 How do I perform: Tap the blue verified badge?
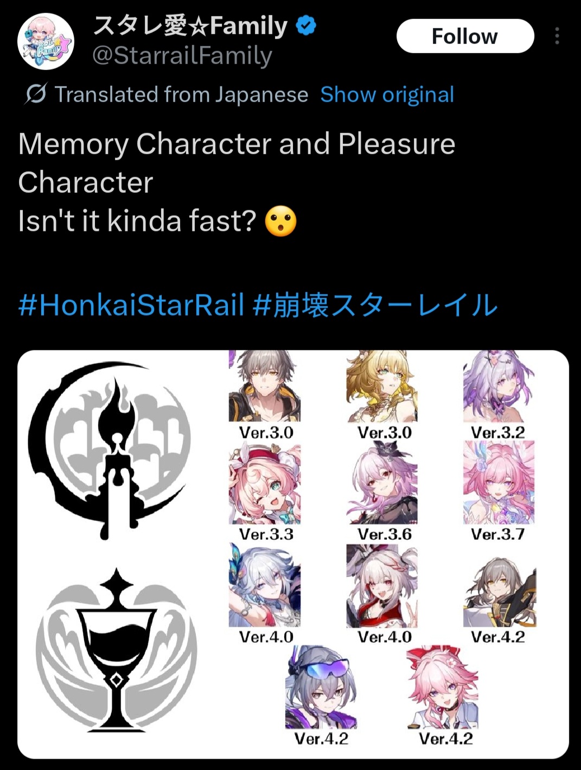pyautogui.click(x=307, y=26)
